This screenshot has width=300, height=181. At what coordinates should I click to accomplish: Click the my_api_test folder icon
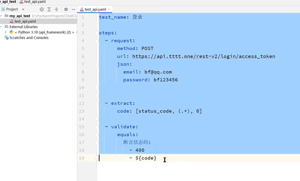click(7, 16)
